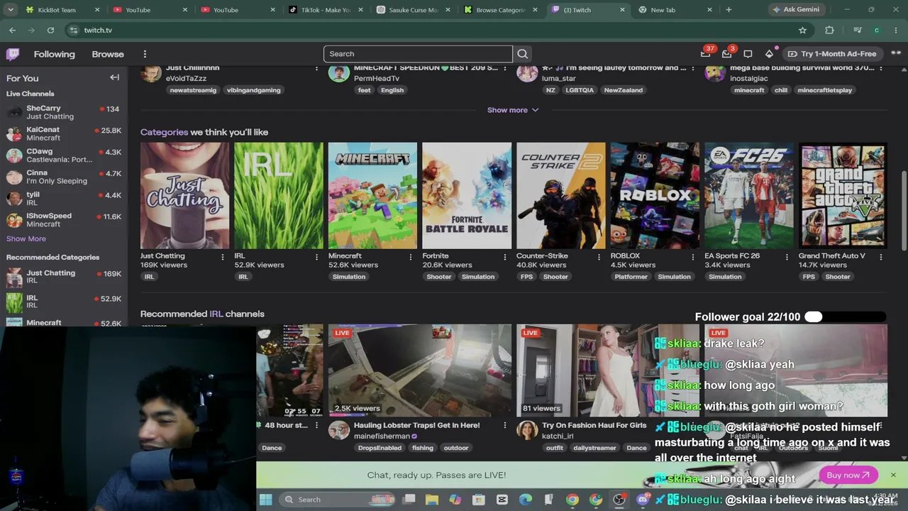
Task: Open the Browse page
Action: [x=108, y=54]
